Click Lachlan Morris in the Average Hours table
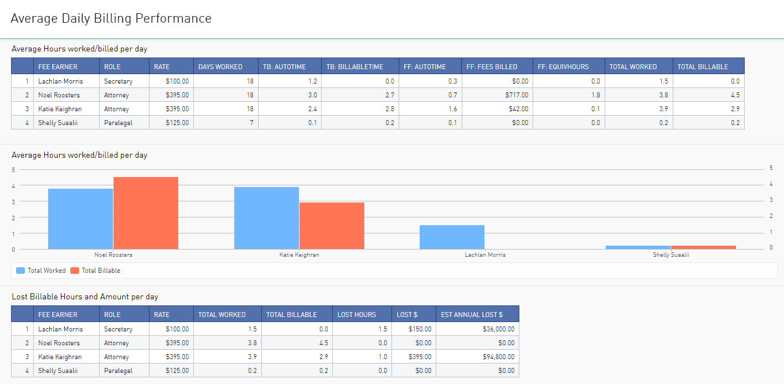This screenshot has width=784, height=384. [60, 81]
